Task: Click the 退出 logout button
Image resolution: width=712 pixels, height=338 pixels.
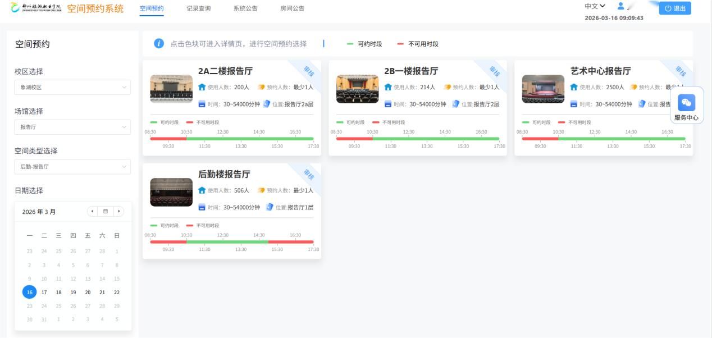Action: coord(675,8)
